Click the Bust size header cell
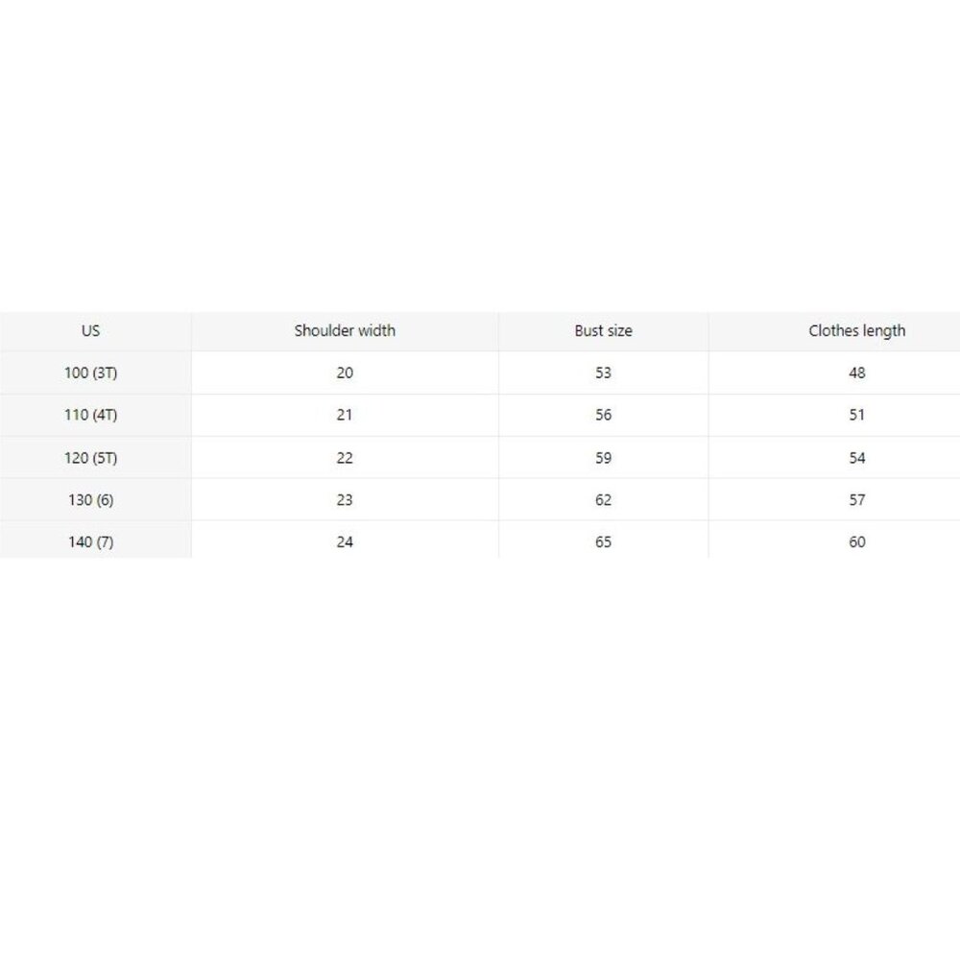Screen dimensions: 960x960 click(603, 330)
